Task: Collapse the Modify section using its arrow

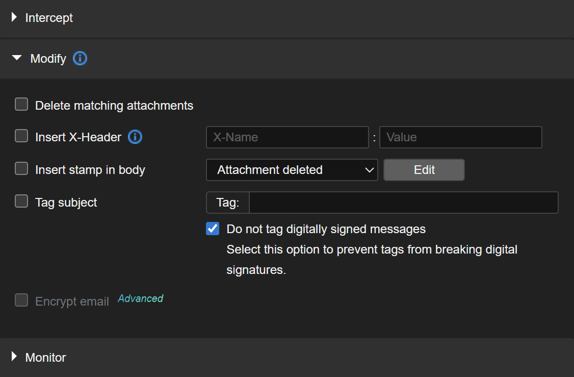Action: point(17,59)
